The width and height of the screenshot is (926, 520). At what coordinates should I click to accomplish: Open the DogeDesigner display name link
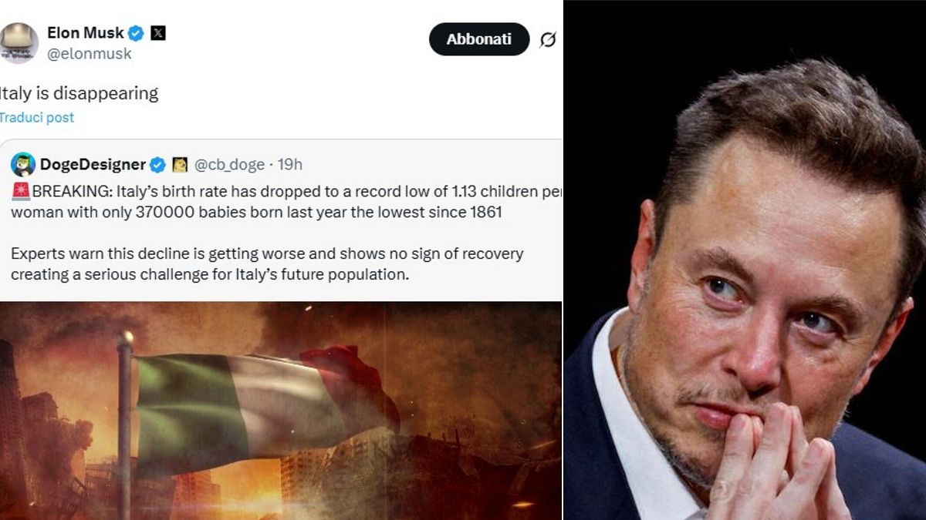pos(93,165)
